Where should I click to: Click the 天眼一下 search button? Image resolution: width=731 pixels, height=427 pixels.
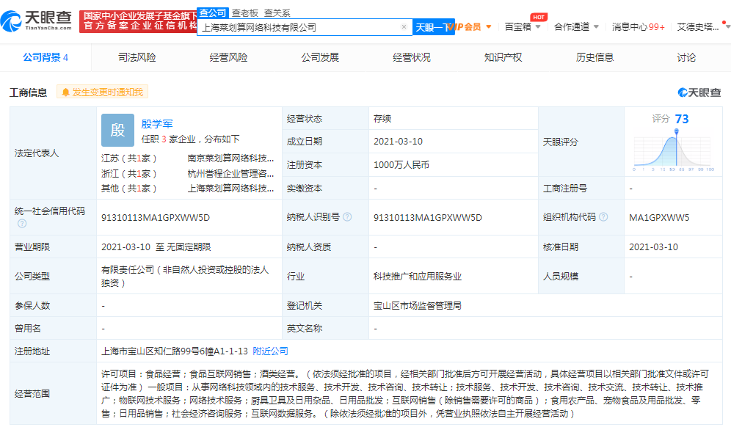[434, 27]
